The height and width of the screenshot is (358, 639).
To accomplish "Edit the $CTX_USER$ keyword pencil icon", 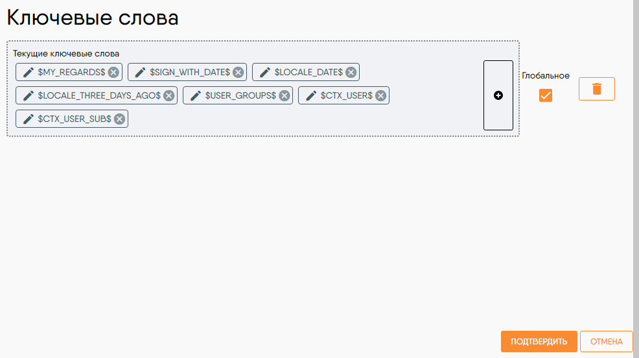I will tap(311, 95).
